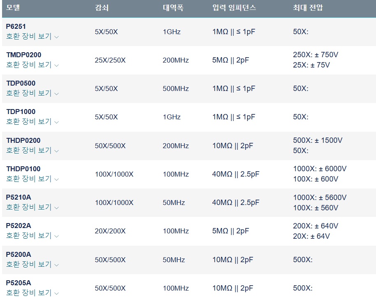Screen dimensions: 376x298
Task: Click 5MΩ || 2pF impedance for TMDP0200
Action: [230, 60]
